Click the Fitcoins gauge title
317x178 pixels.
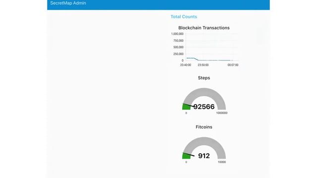click(x=204, y=127)
